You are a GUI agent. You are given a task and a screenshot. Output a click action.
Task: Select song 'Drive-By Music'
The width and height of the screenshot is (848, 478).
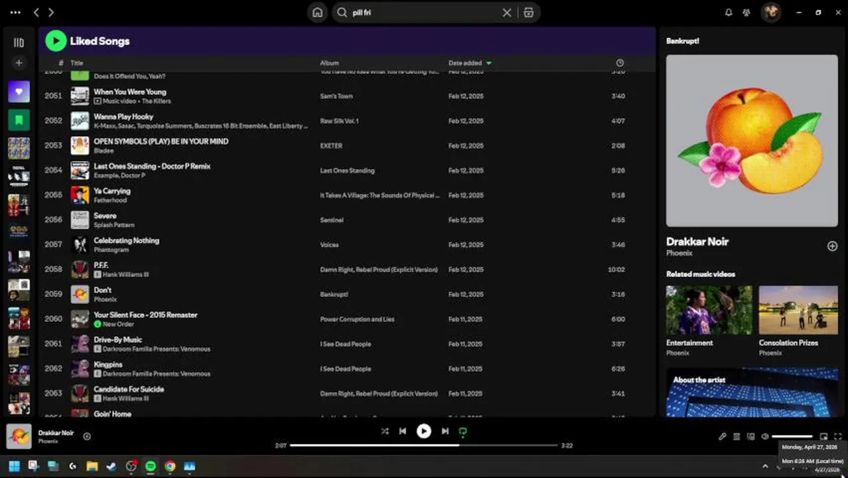(118, 340)
